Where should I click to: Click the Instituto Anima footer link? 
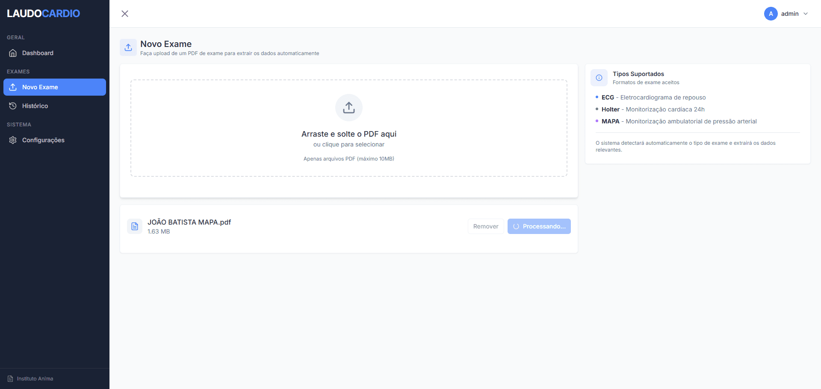pyautogui.click(x=35, y=379)
